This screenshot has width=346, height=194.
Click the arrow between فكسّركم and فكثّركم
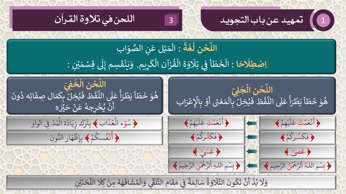pos(252,137)
